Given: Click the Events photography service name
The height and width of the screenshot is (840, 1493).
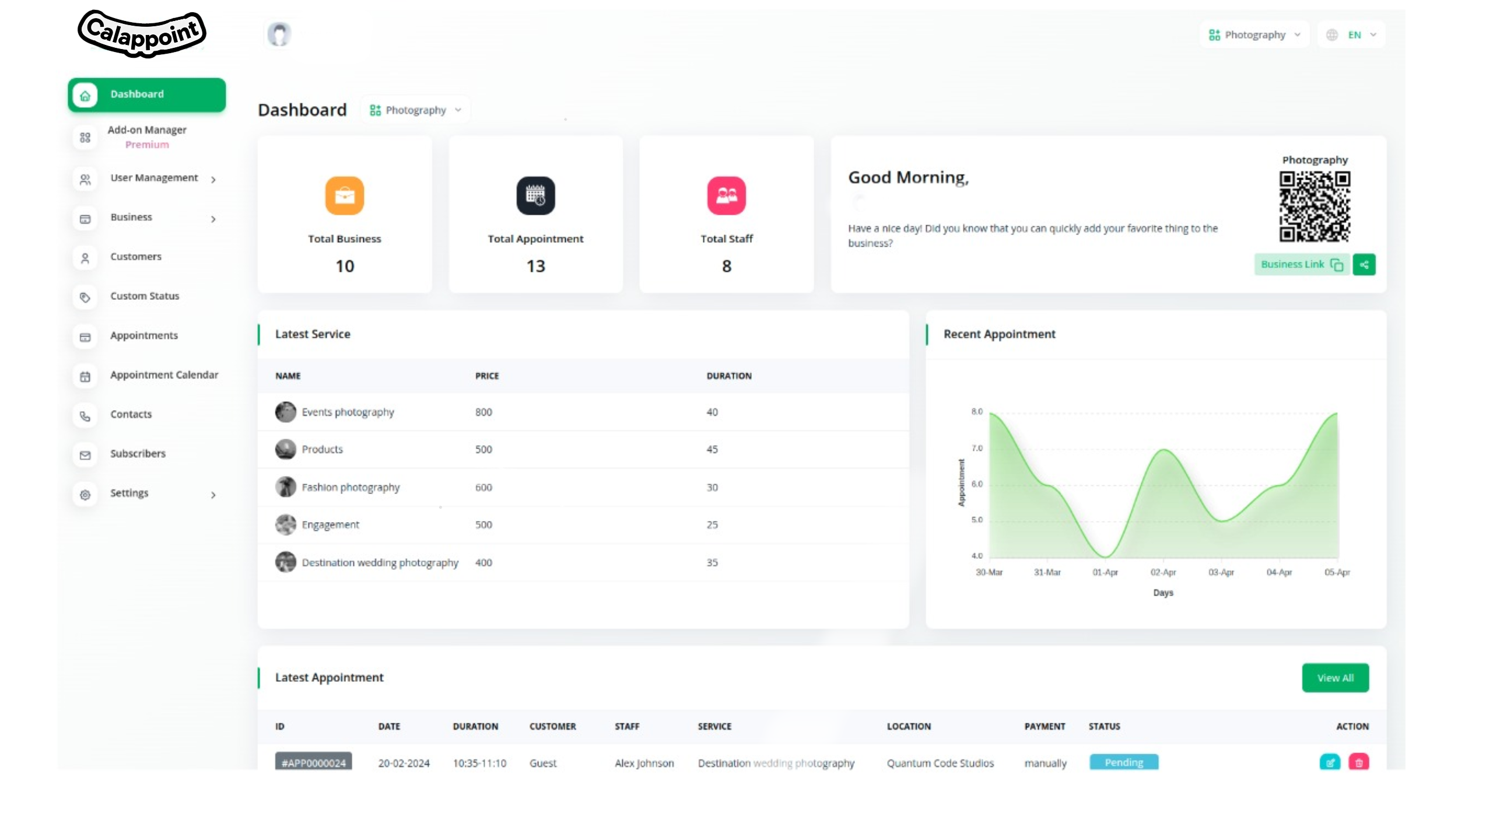Looking at the screenshot, I should pyautogui.click(x=348, y=412).
